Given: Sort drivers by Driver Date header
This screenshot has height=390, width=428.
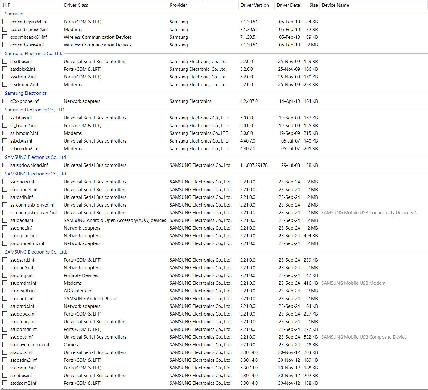Looking at the screenshot, I should tap(288, 5).
